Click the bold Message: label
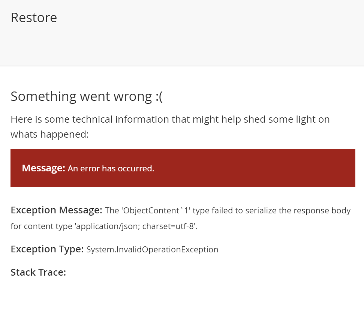364x309 pixels. (x=43, y=168)
